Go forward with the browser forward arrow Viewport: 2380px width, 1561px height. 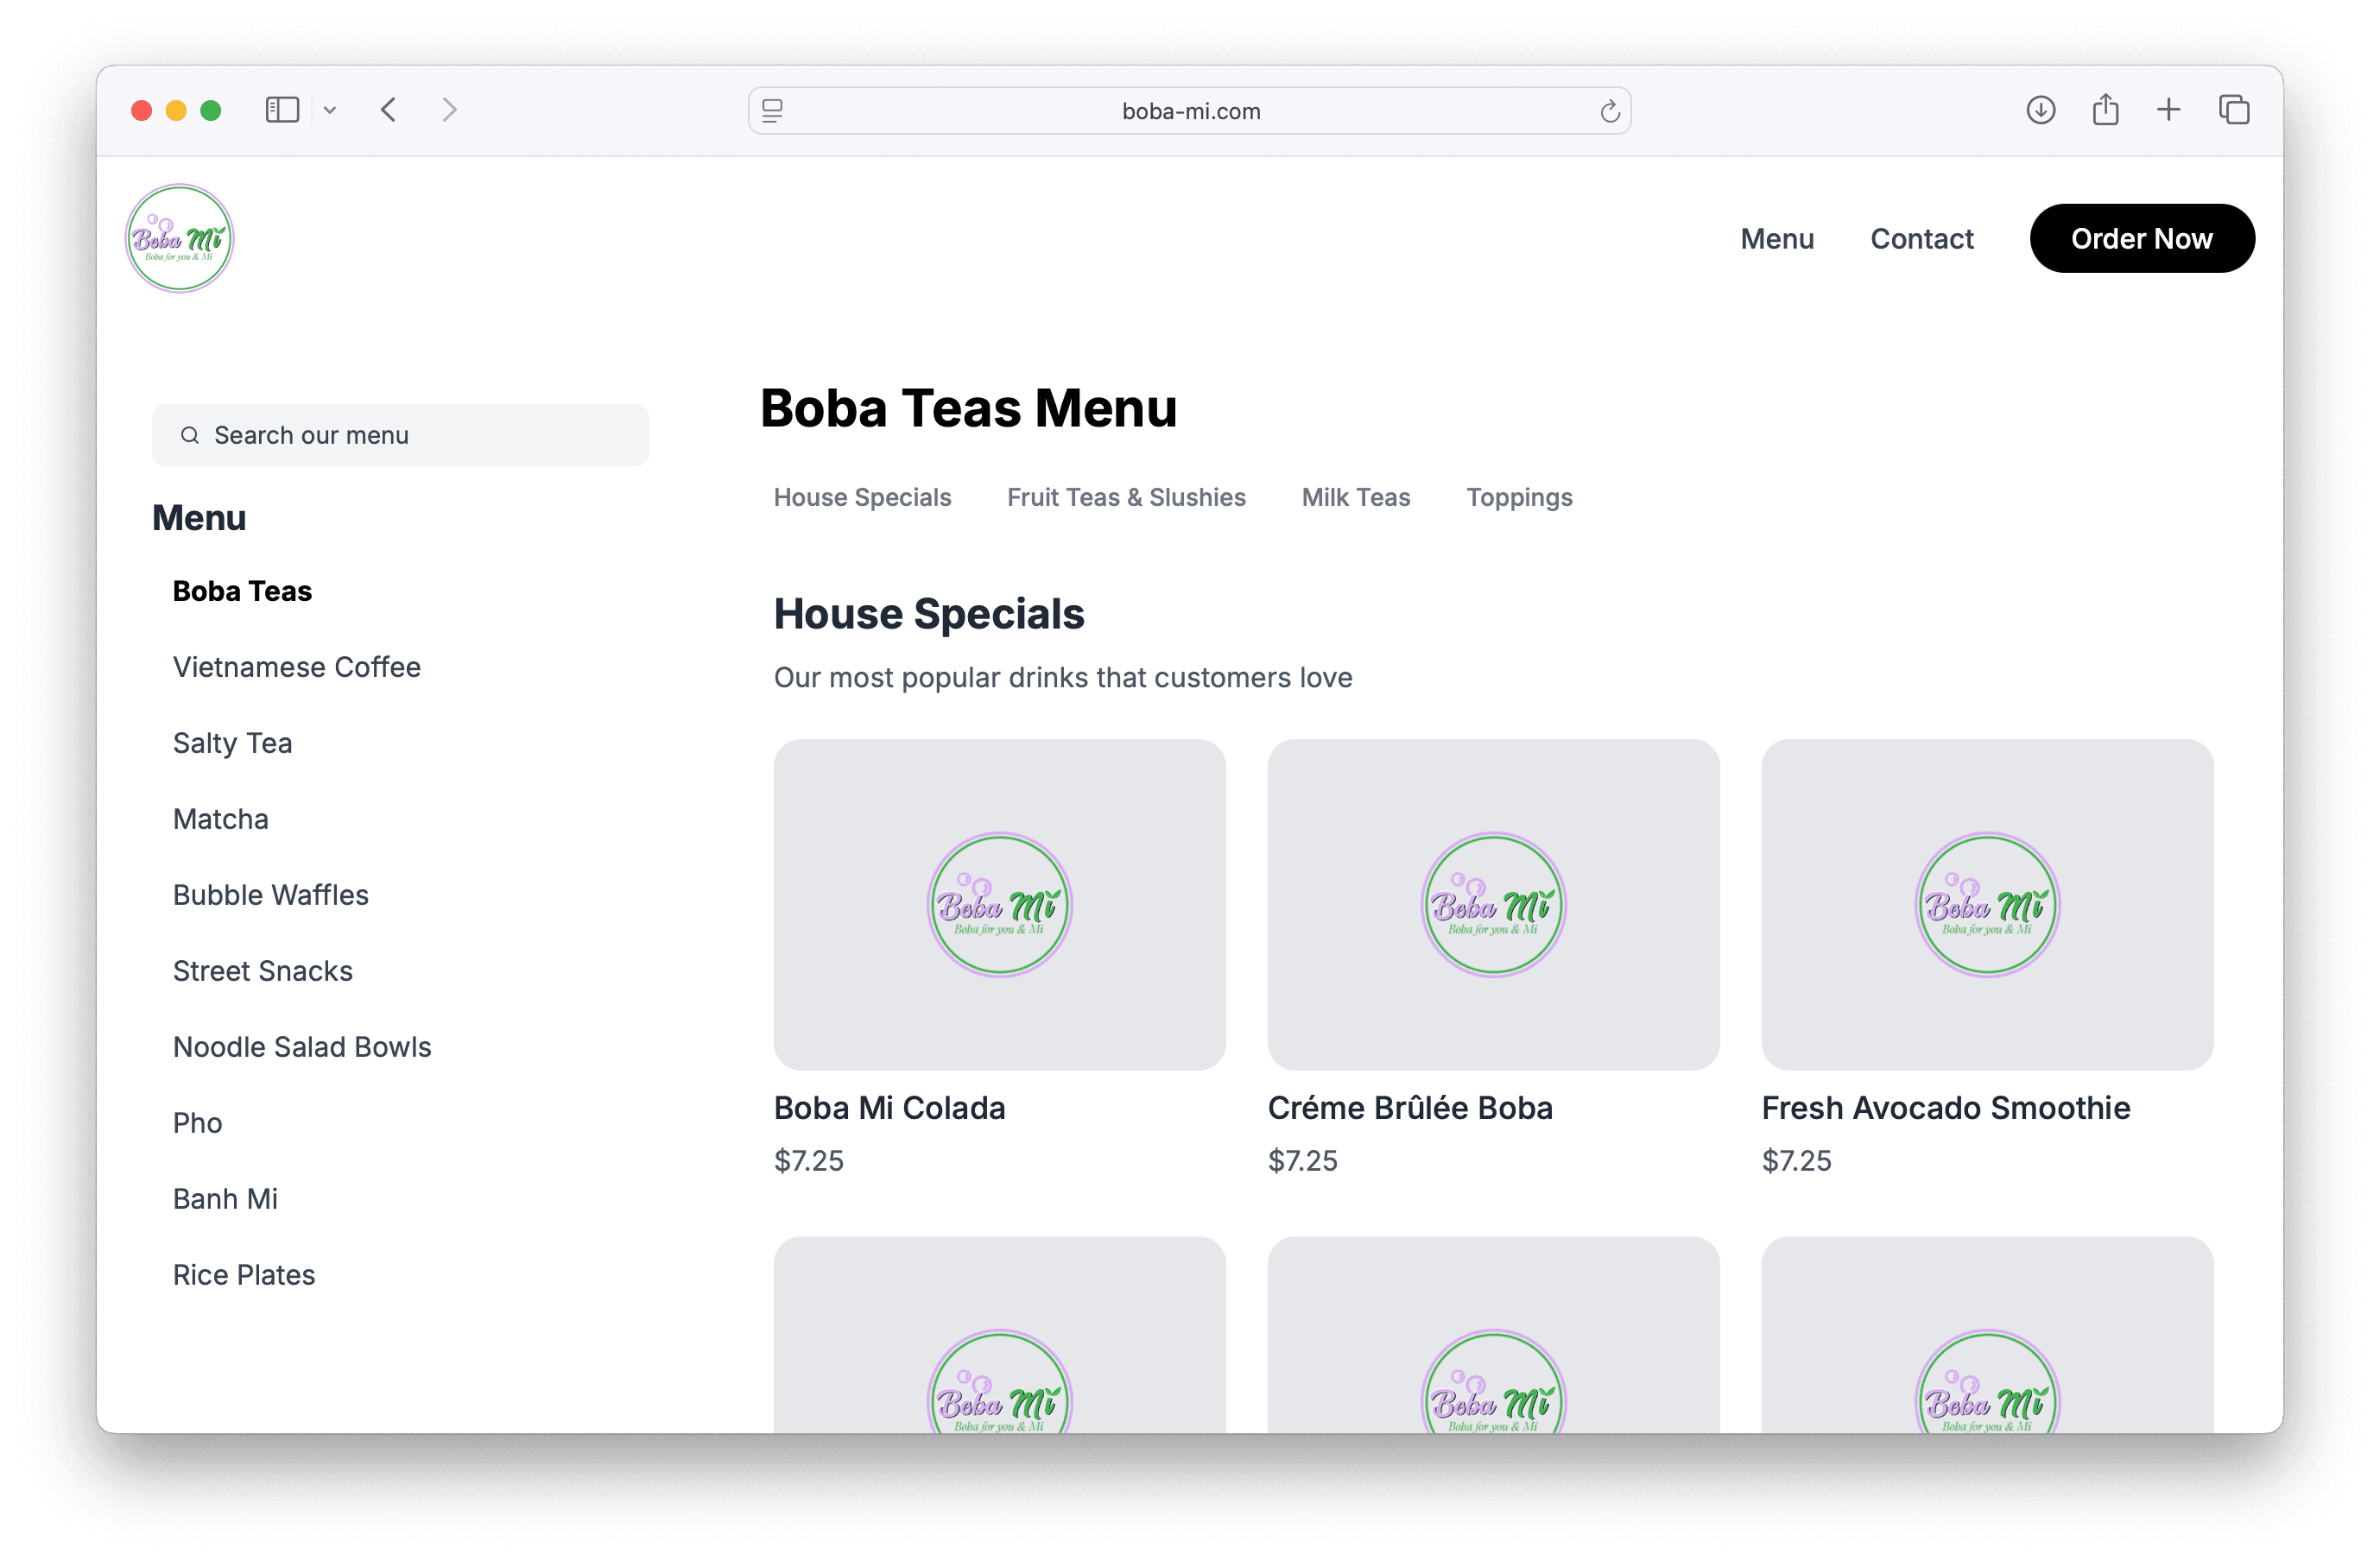tap(449, 110)
